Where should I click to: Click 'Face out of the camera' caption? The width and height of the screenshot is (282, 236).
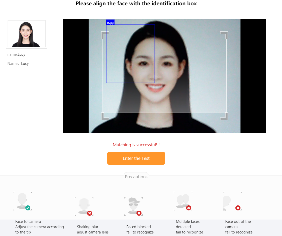coord(238,224)
